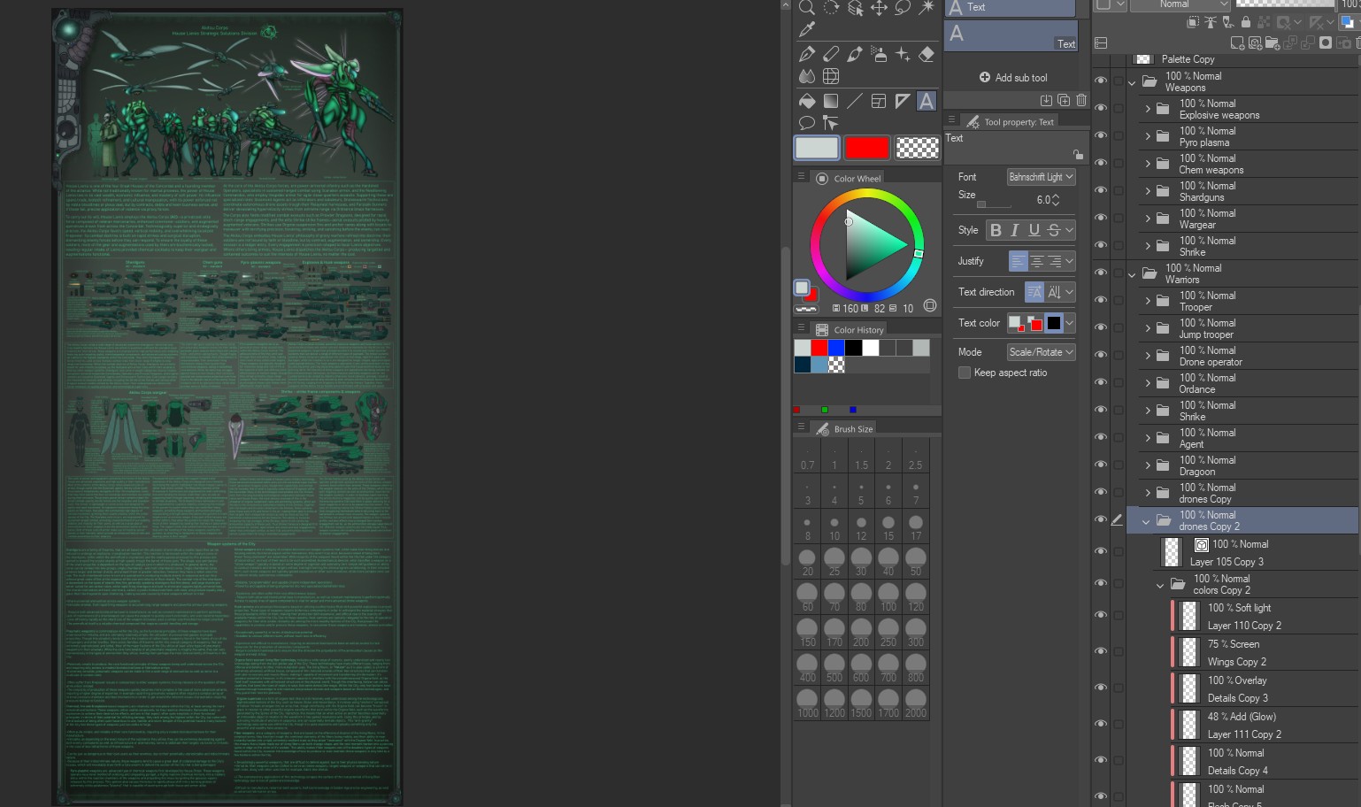This screenshot has width=1361, height=807.
Task: Select the Decoration sparkle tool
Action: (903, 54)
